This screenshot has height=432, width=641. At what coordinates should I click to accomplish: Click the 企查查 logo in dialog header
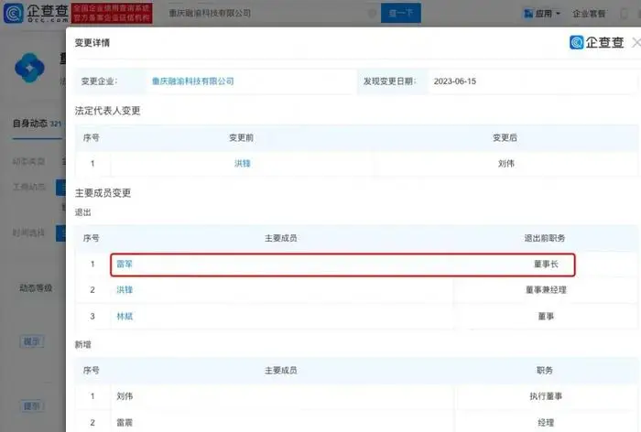coord(597,42)
